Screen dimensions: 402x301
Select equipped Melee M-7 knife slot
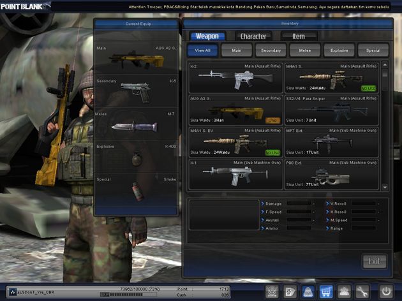click(136, 124)
